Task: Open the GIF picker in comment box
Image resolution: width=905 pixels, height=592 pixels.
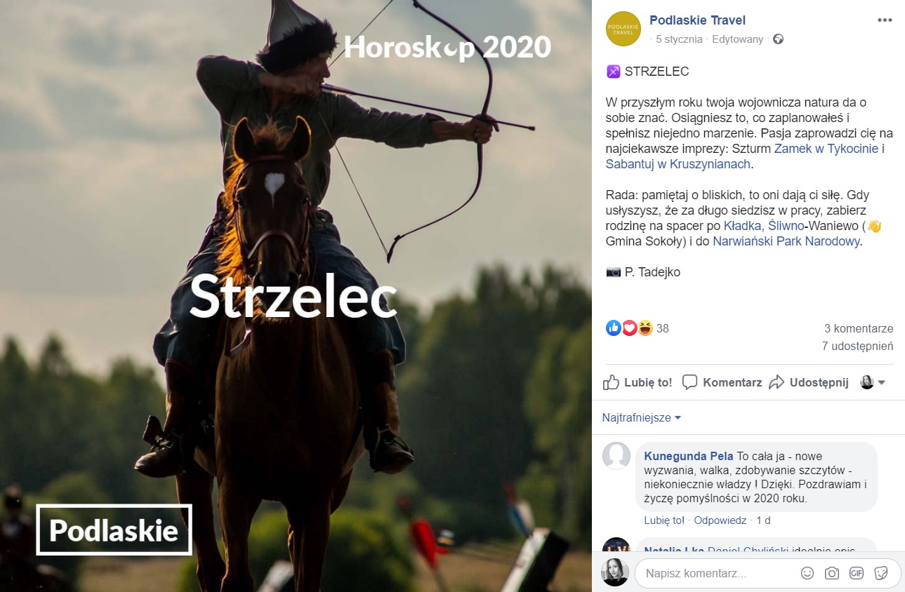Action: (x=856, y=573)
